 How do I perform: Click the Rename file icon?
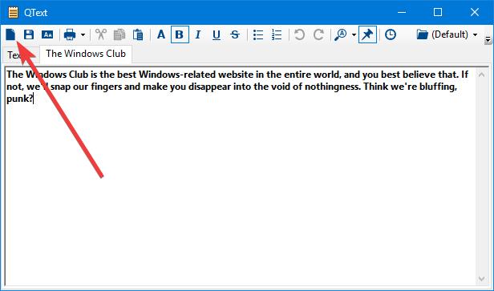click(47, 34)
